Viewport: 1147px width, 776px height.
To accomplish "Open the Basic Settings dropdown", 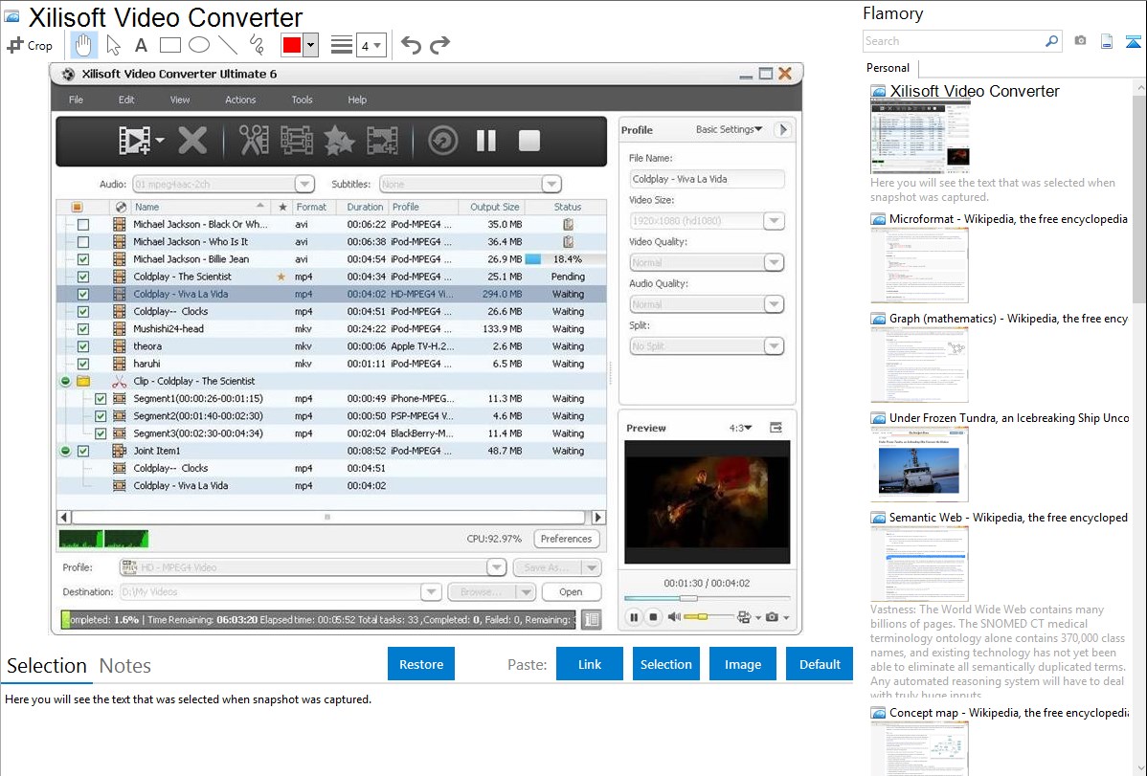I will pos(729,129).
